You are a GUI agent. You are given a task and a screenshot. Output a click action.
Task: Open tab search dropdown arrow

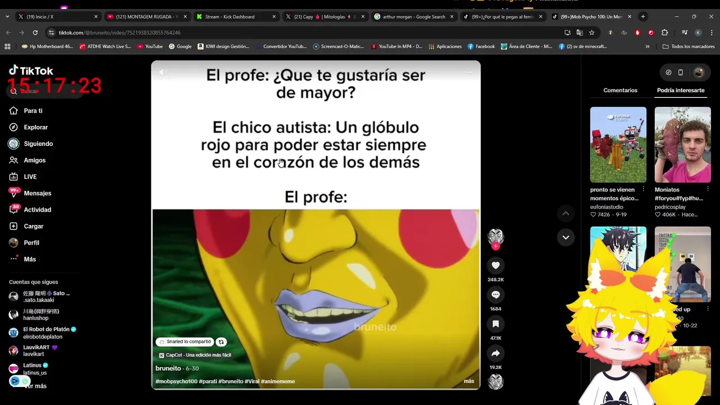[7, 17]
